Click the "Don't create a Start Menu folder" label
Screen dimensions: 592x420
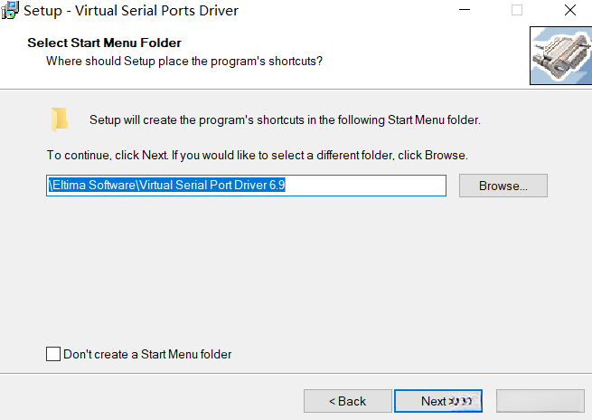pos(147,354)
